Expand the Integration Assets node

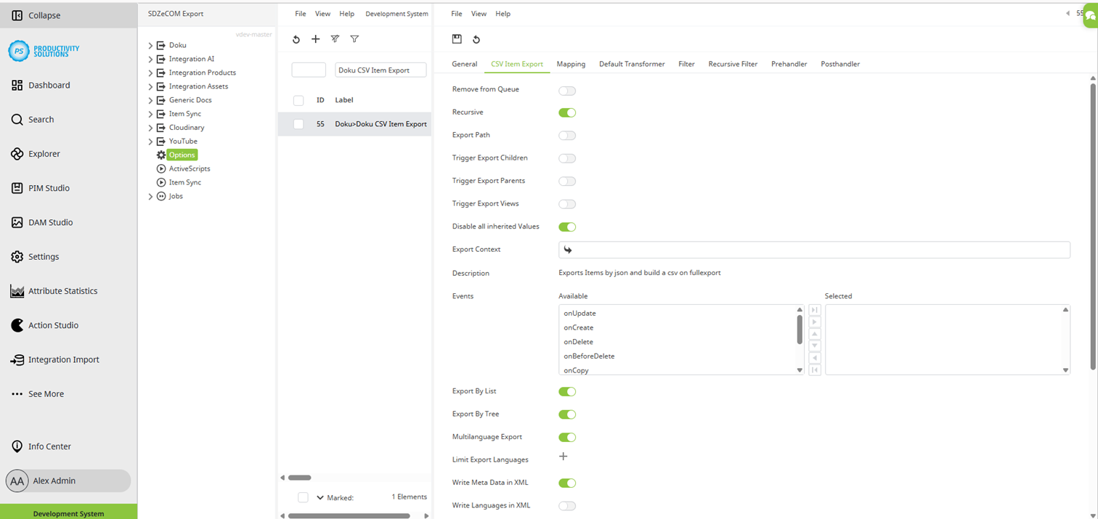[x=150, y=86]
